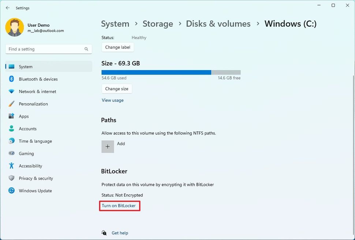Screen dimensions: 355x240
Task: Open Network & internet settings
Action: coord(37,91)
